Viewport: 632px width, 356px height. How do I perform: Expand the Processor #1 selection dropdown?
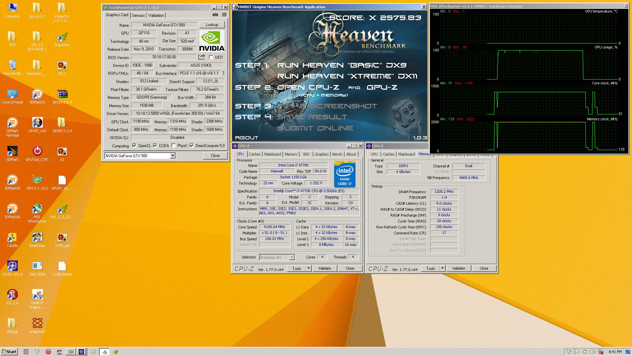coord(291,257)
